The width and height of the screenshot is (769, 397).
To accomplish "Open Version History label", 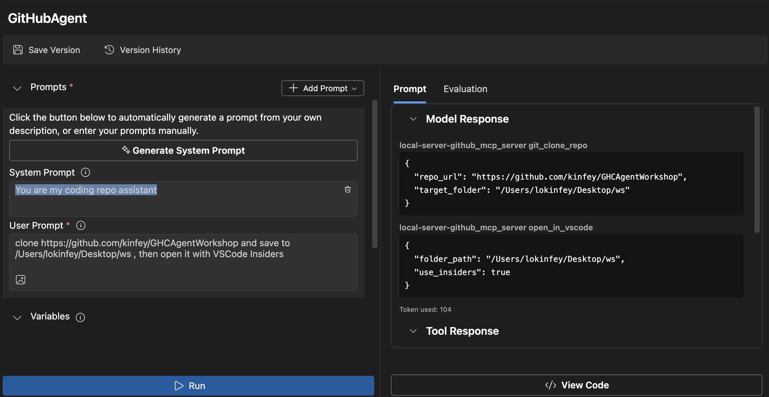I will tap(151, 50).
